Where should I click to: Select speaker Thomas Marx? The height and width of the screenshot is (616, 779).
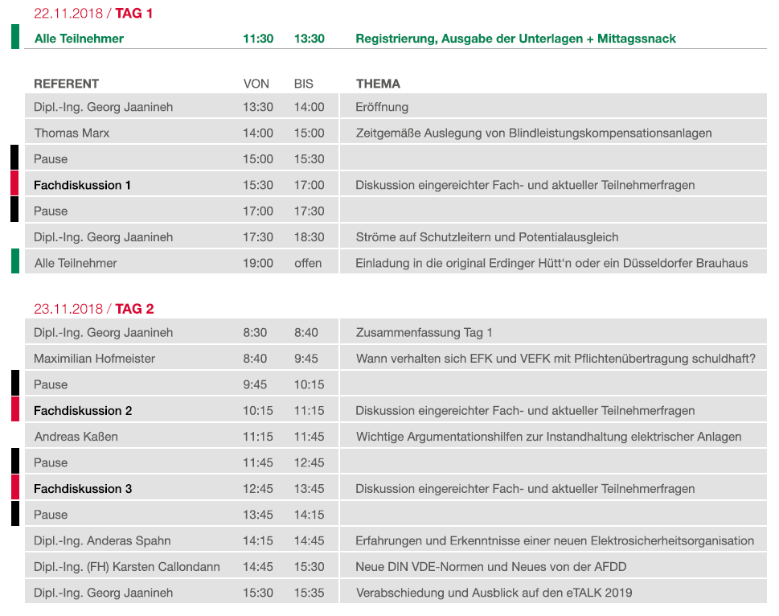[72, 133]
